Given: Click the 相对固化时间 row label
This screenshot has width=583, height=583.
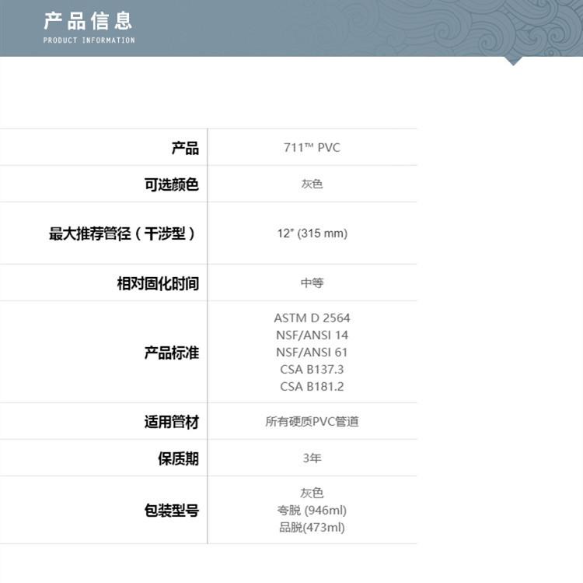Looking at the screenshot, I should point(158,283).
